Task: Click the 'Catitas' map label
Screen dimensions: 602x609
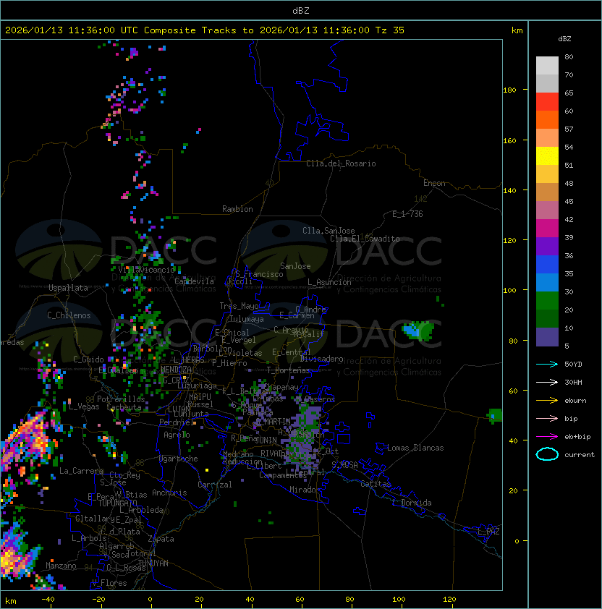Action: point(376,484)
